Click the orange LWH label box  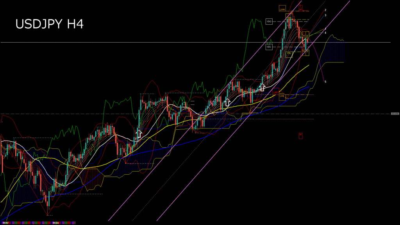click(x=282, y=8)
